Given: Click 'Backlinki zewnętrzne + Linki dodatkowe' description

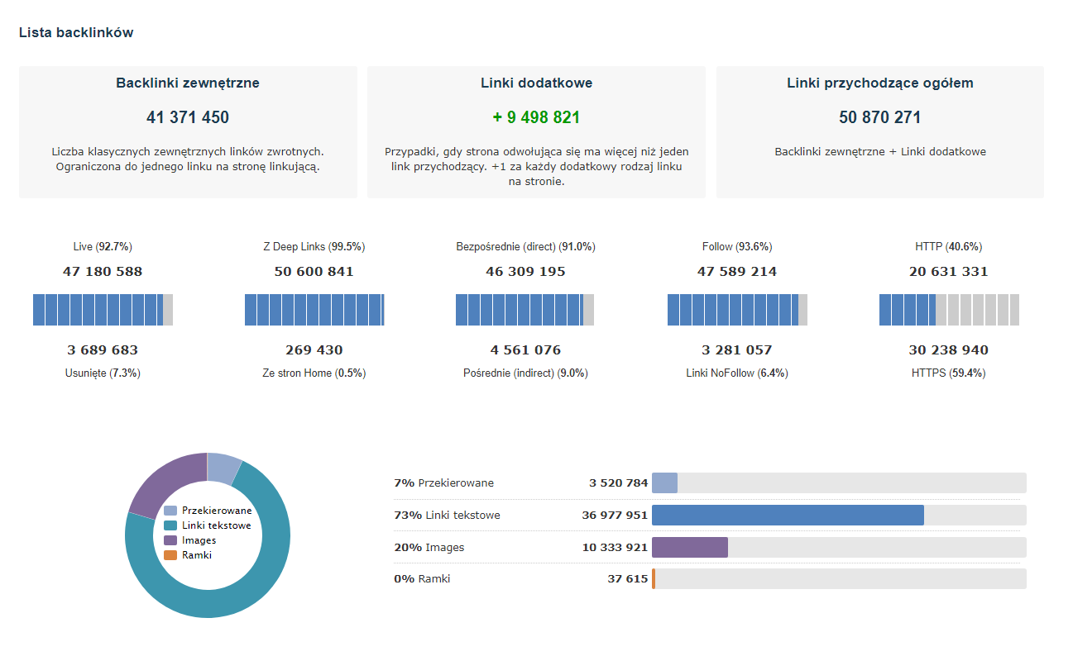Looking at the screenshot, I should [880, 152].
